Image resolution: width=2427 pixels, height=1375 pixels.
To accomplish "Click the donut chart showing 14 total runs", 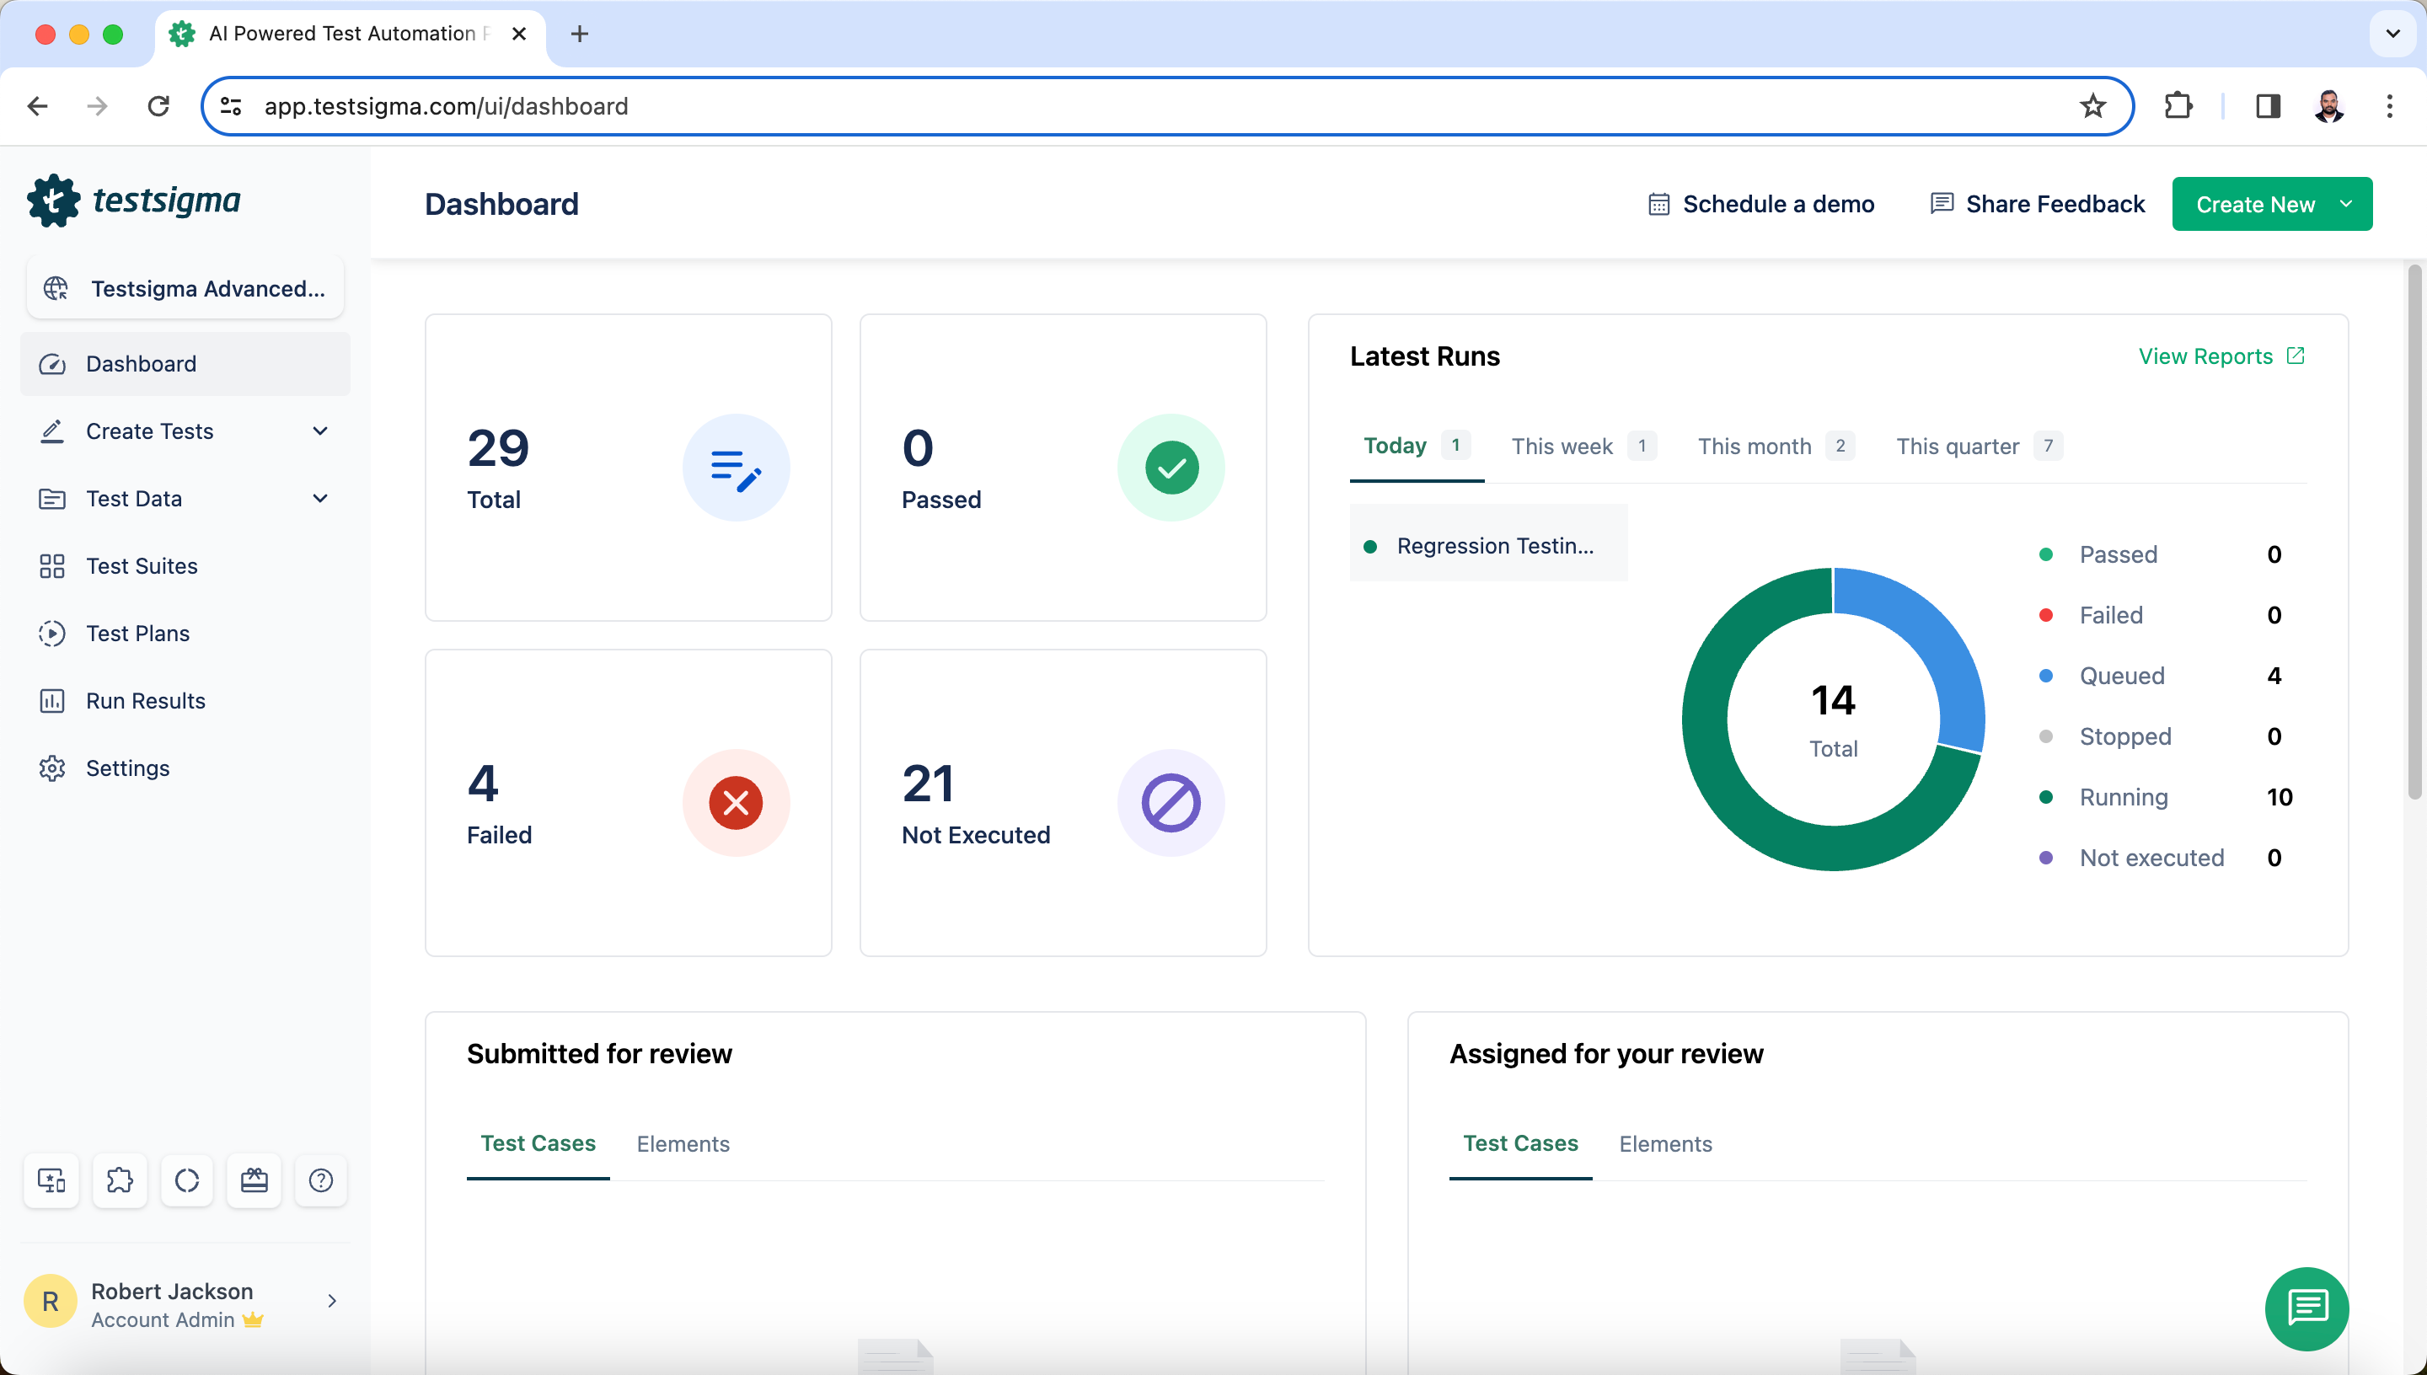I will [x=1833, y=718].
